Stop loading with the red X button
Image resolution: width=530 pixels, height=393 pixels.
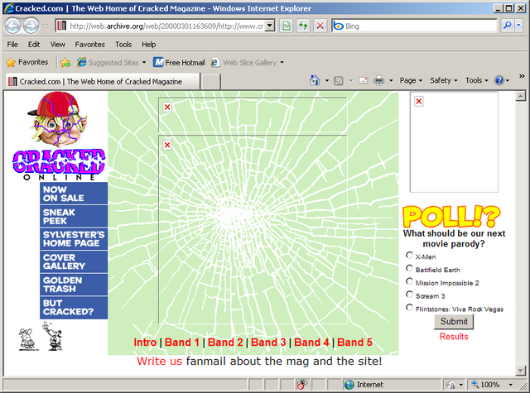pyautogui.click(x=320, y=26)
